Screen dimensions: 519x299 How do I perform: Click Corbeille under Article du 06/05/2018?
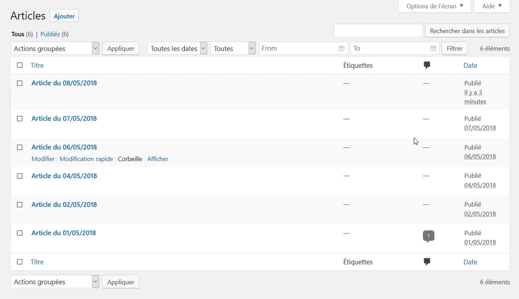pyautogui.click(x=130, y=159)
